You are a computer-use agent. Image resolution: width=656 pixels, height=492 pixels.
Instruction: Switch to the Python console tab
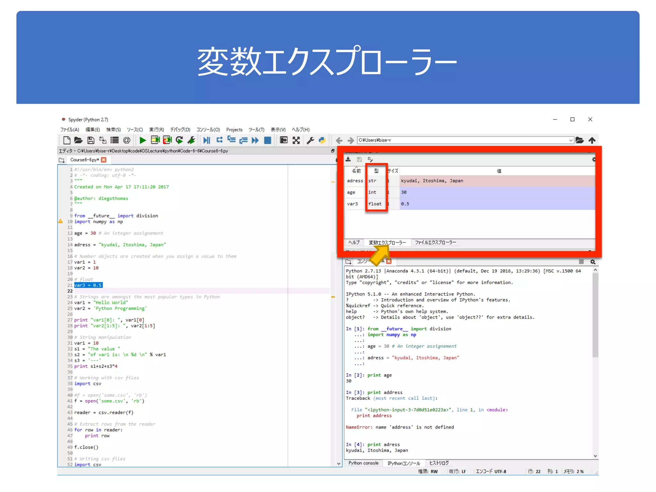[363, 463]
